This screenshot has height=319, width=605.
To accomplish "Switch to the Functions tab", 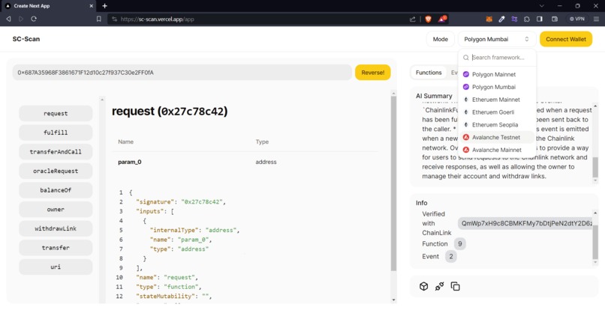I will click(x=429, y=73).
